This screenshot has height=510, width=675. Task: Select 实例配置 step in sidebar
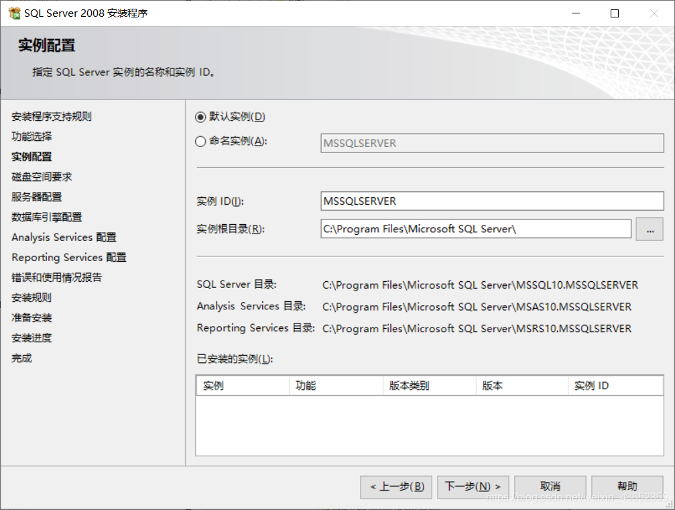[32, 156]
